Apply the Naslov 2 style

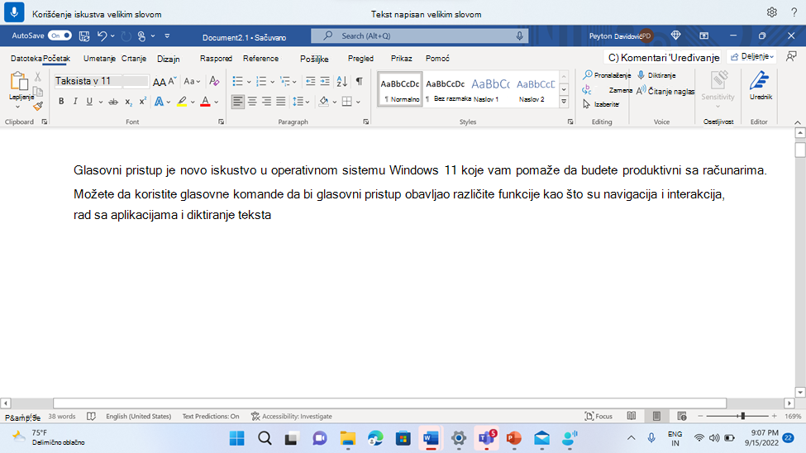pyautogui.click(x=536, y=89)
